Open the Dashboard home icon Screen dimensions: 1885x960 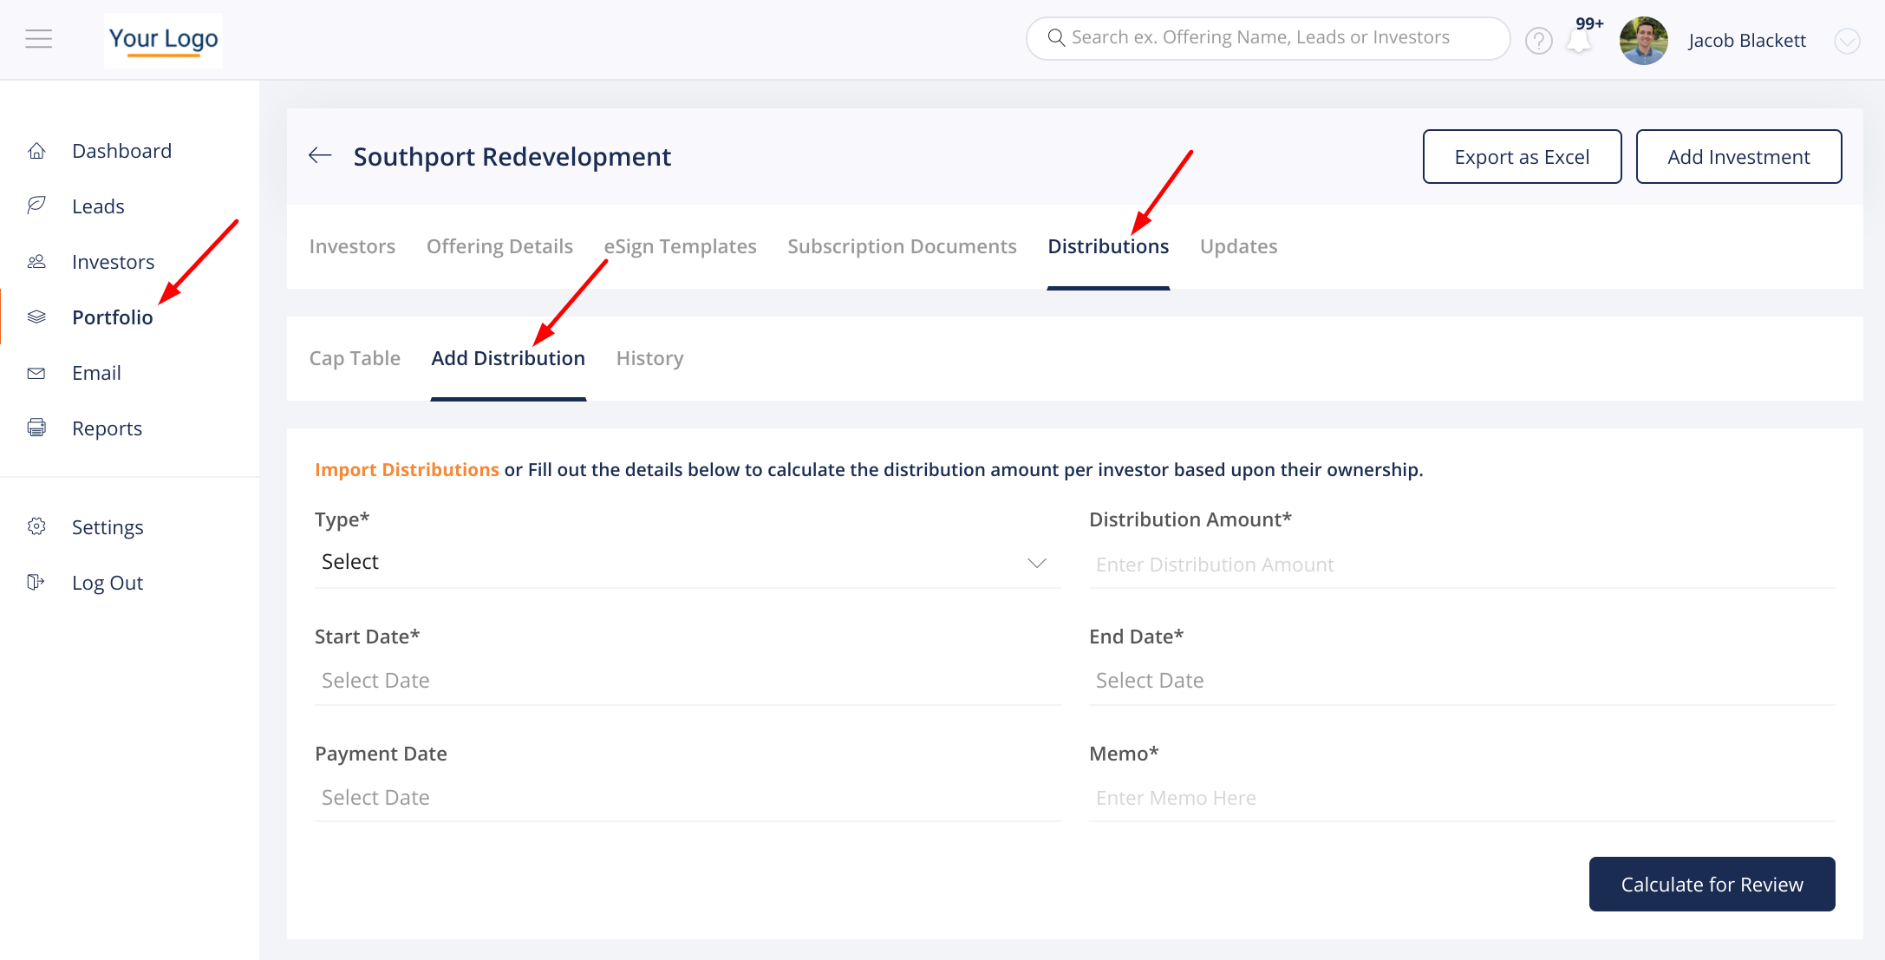[36, 151]
